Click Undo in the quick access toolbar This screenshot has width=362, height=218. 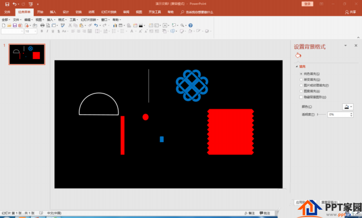(14, 4)
